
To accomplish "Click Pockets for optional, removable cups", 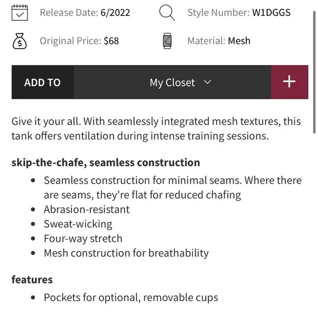I will (131, 298).
